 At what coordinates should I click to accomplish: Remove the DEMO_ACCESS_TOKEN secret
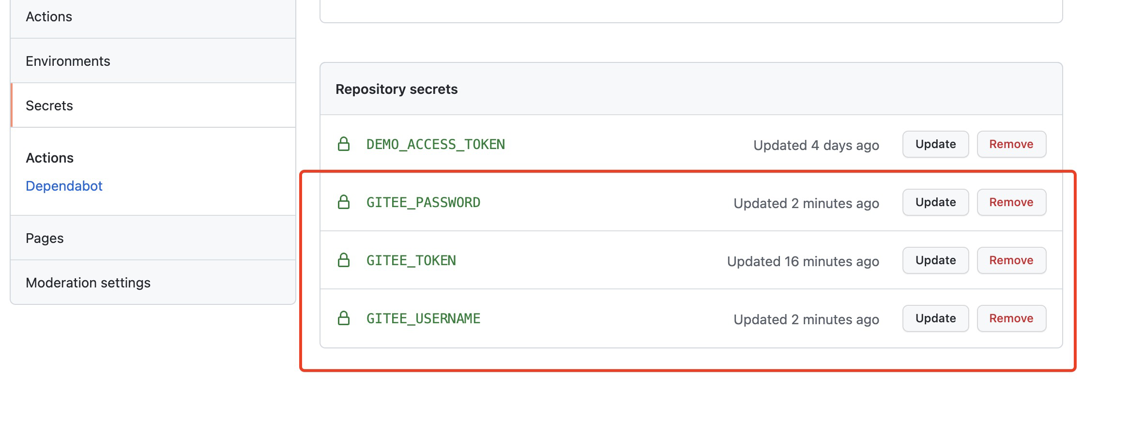tap(1011, 144)
